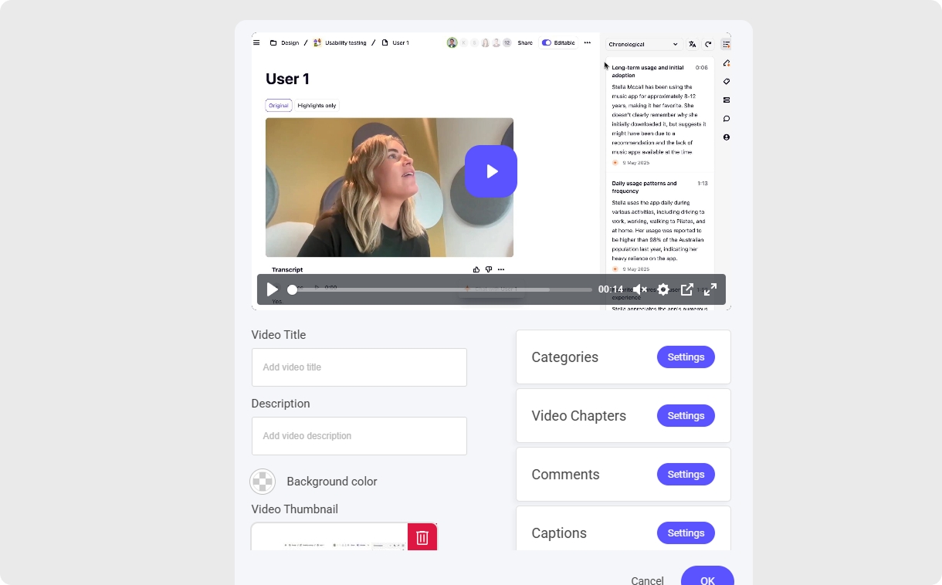Expand the Chronological dropdown
Screen dimensions: 942x585
(x=643, y=45)
